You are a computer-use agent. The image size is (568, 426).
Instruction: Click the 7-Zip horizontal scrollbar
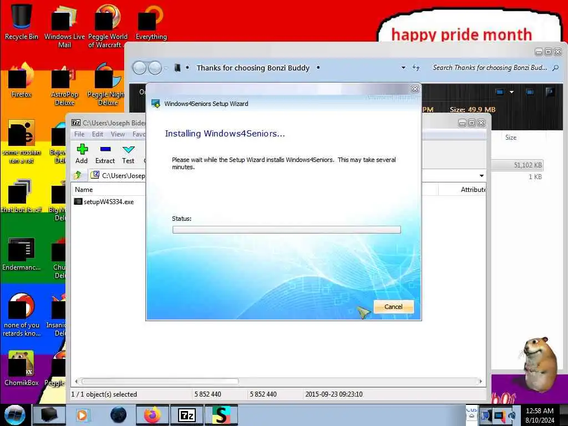pyautogui.click(x=160, y=381)
